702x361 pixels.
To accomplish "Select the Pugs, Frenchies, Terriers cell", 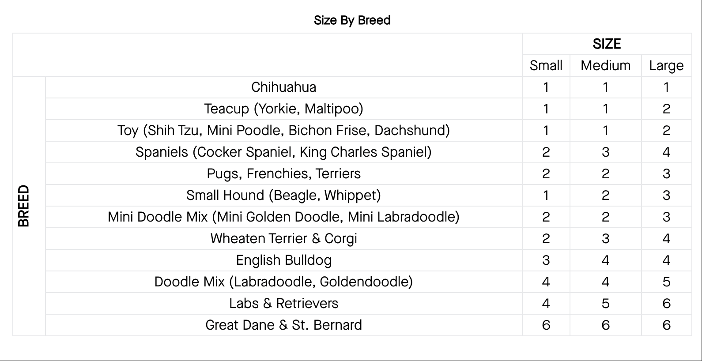I will coord(283,173).
